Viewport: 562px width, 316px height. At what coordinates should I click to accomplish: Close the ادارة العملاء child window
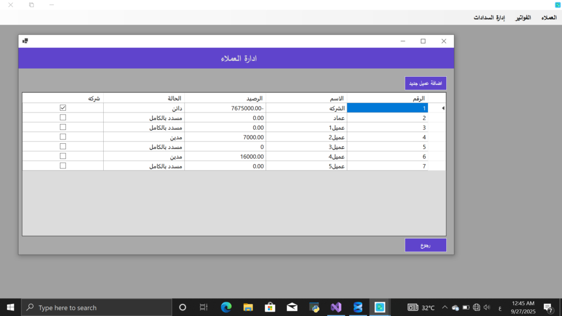(443, 41)
